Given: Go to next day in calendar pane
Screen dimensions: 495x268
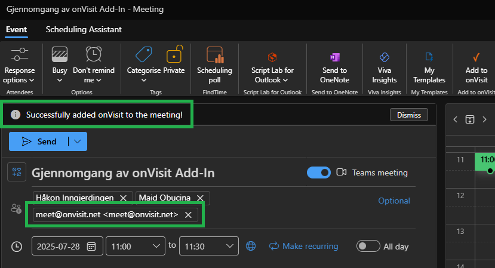Looking at the screenshot, I should pos(484,119).
